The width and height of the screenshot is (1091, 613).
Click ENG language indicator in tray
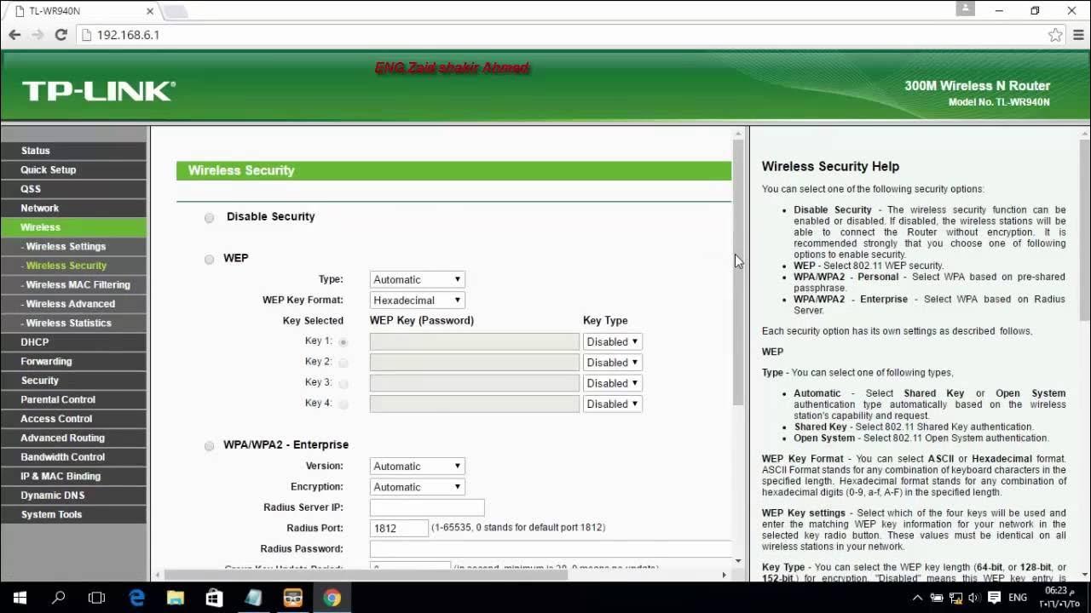tap(1018, 598)
